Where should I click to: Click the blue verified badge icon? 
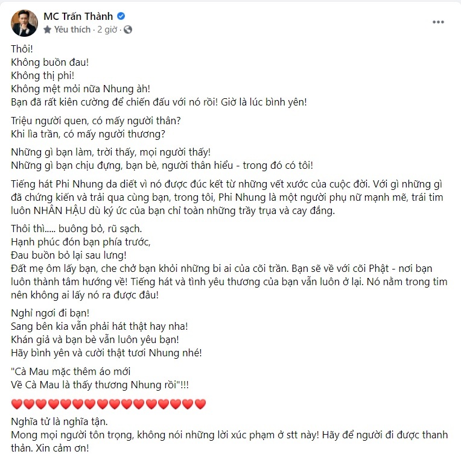click(x=121, y=16)
